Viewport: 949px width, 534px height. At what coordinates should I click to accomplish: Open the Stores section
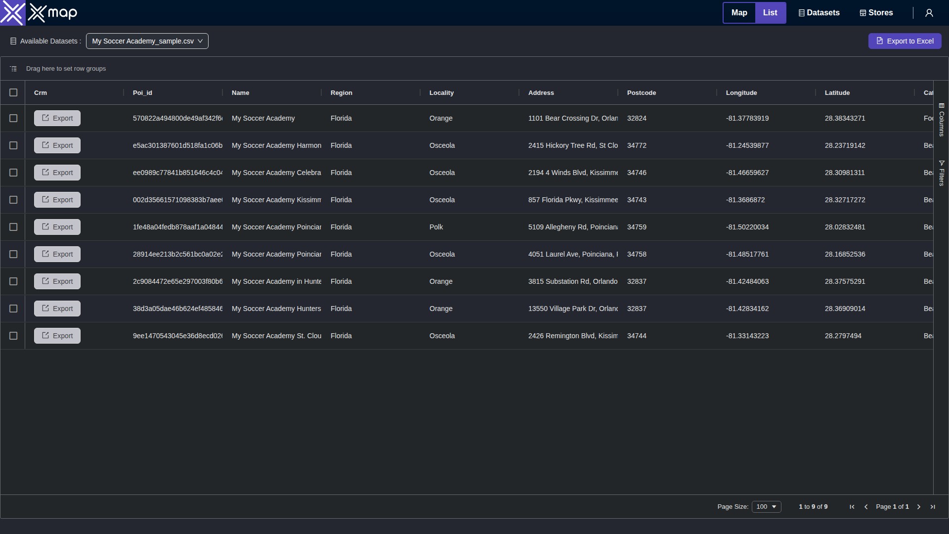(876, 13)
